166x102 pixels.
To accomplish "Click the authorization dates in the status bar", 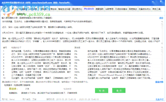I will (77, 99).
